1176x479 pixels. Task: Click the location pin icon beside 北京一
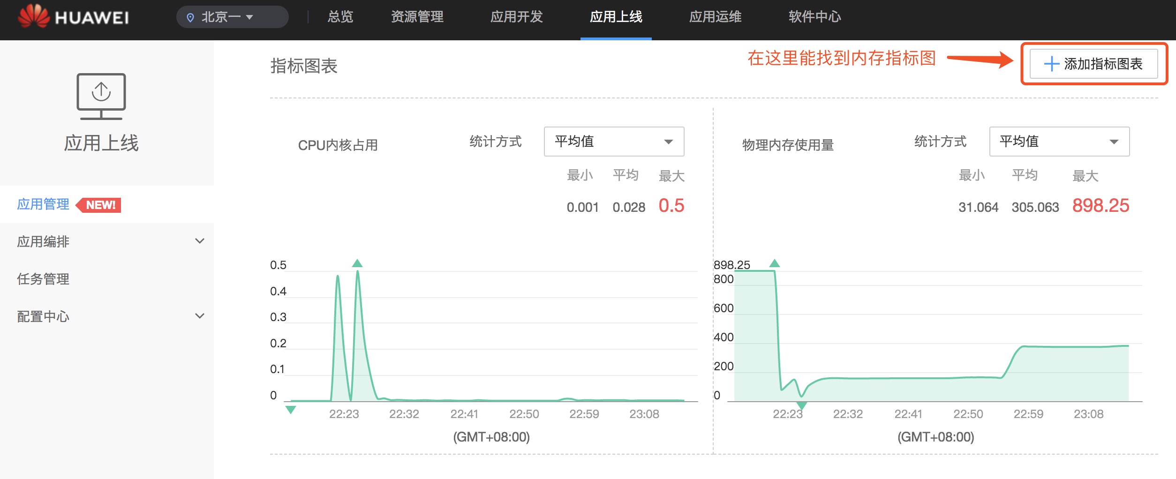190,18
